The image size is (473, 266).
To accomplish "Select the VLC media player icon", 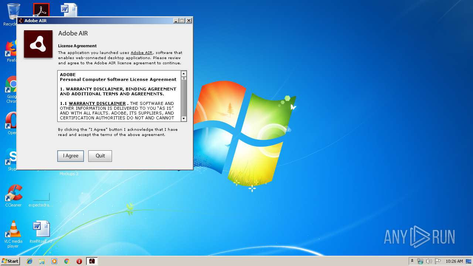I will (13, 234).
